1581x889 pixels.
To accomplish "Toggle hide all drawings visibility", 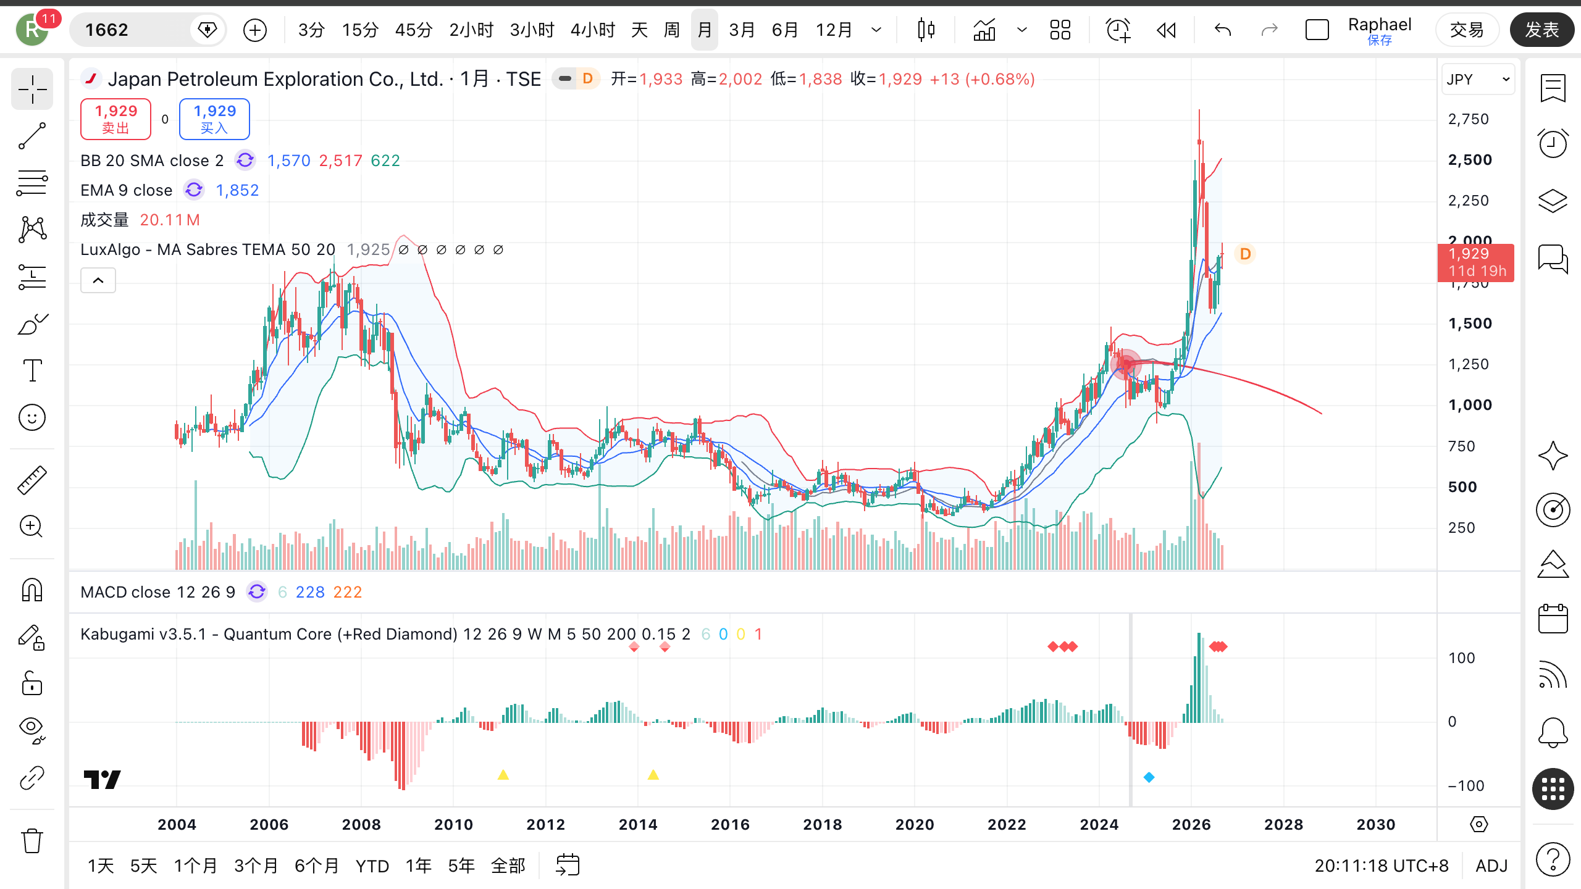I will tap(32, 730).
